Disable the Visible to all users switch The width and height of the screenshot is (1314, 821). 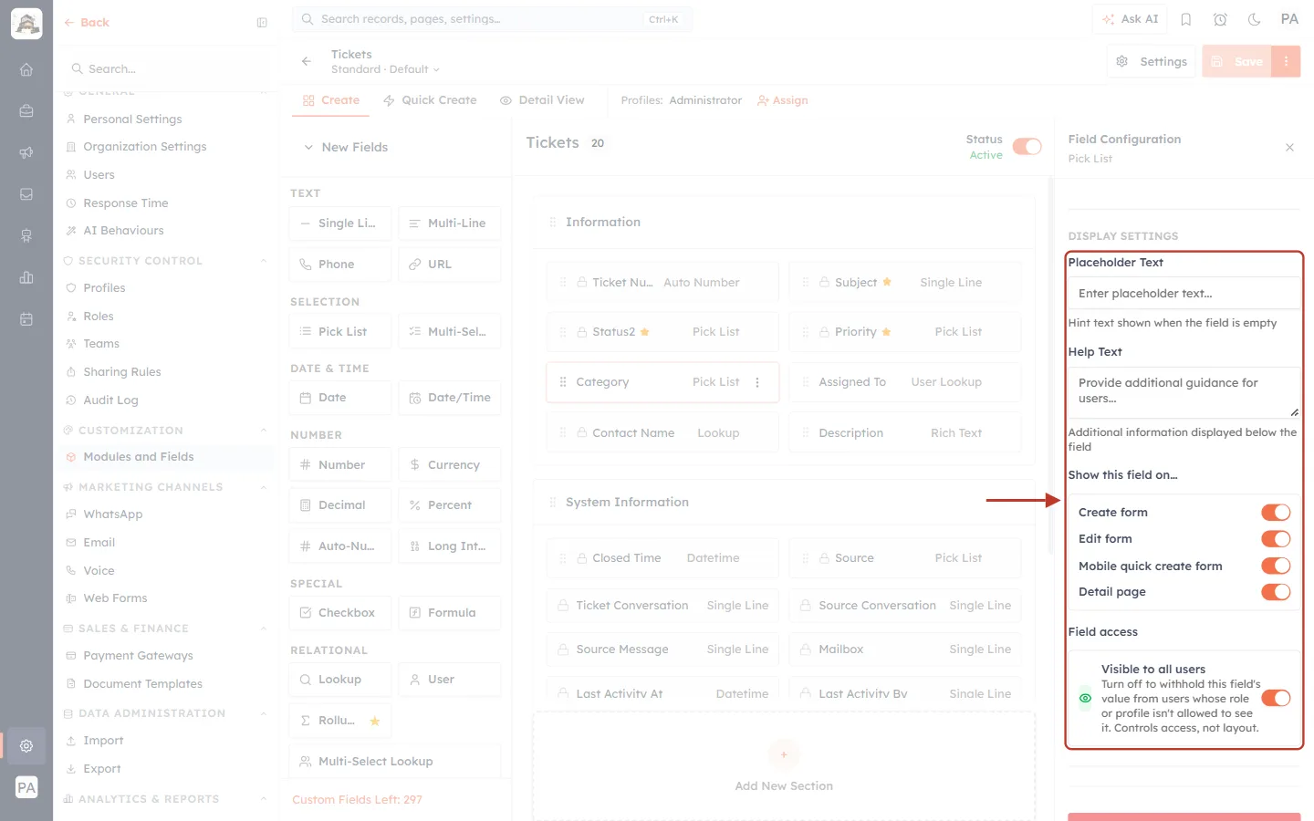coord(1276,699)
